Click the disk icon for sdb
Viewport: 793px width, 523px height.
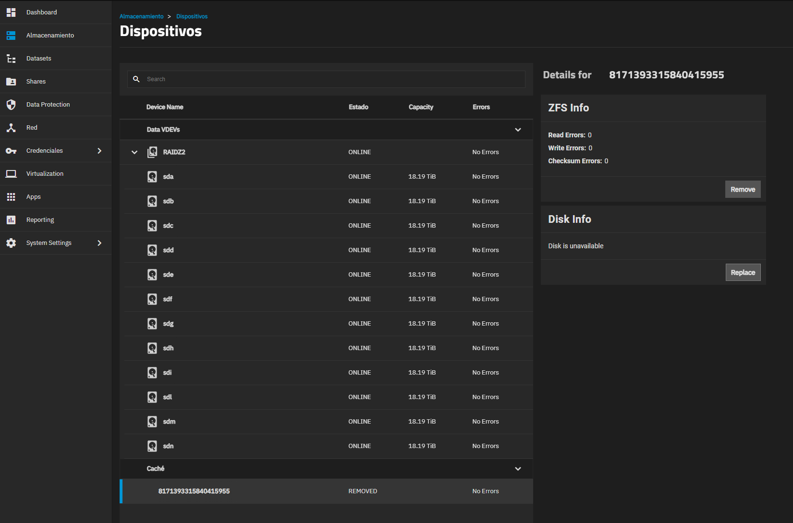pyautogui.click(x=152, y=201)
